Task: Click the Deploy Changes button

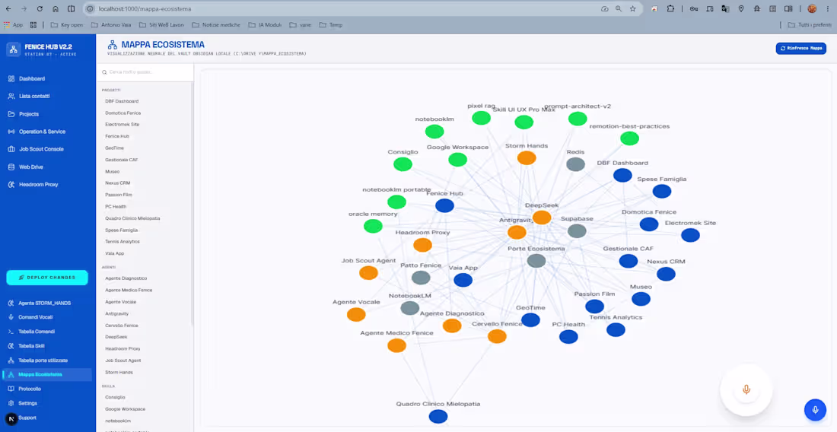Action: click(47, 278)
